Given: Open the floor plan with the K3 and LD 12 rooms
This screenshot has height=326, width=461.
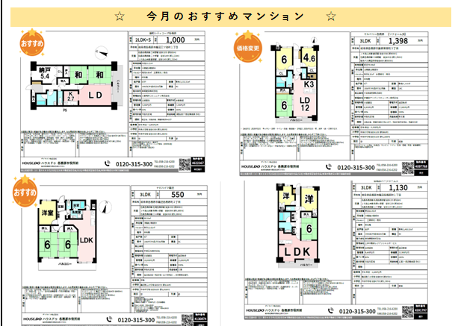Looking at the screenshot, I should [x=295, y=83].
